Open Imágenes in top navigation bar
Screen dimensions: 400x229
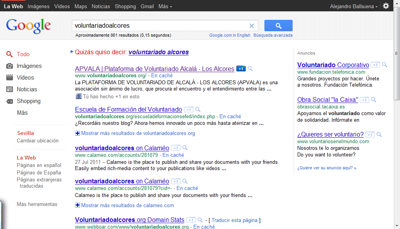(x=39, y=6)
